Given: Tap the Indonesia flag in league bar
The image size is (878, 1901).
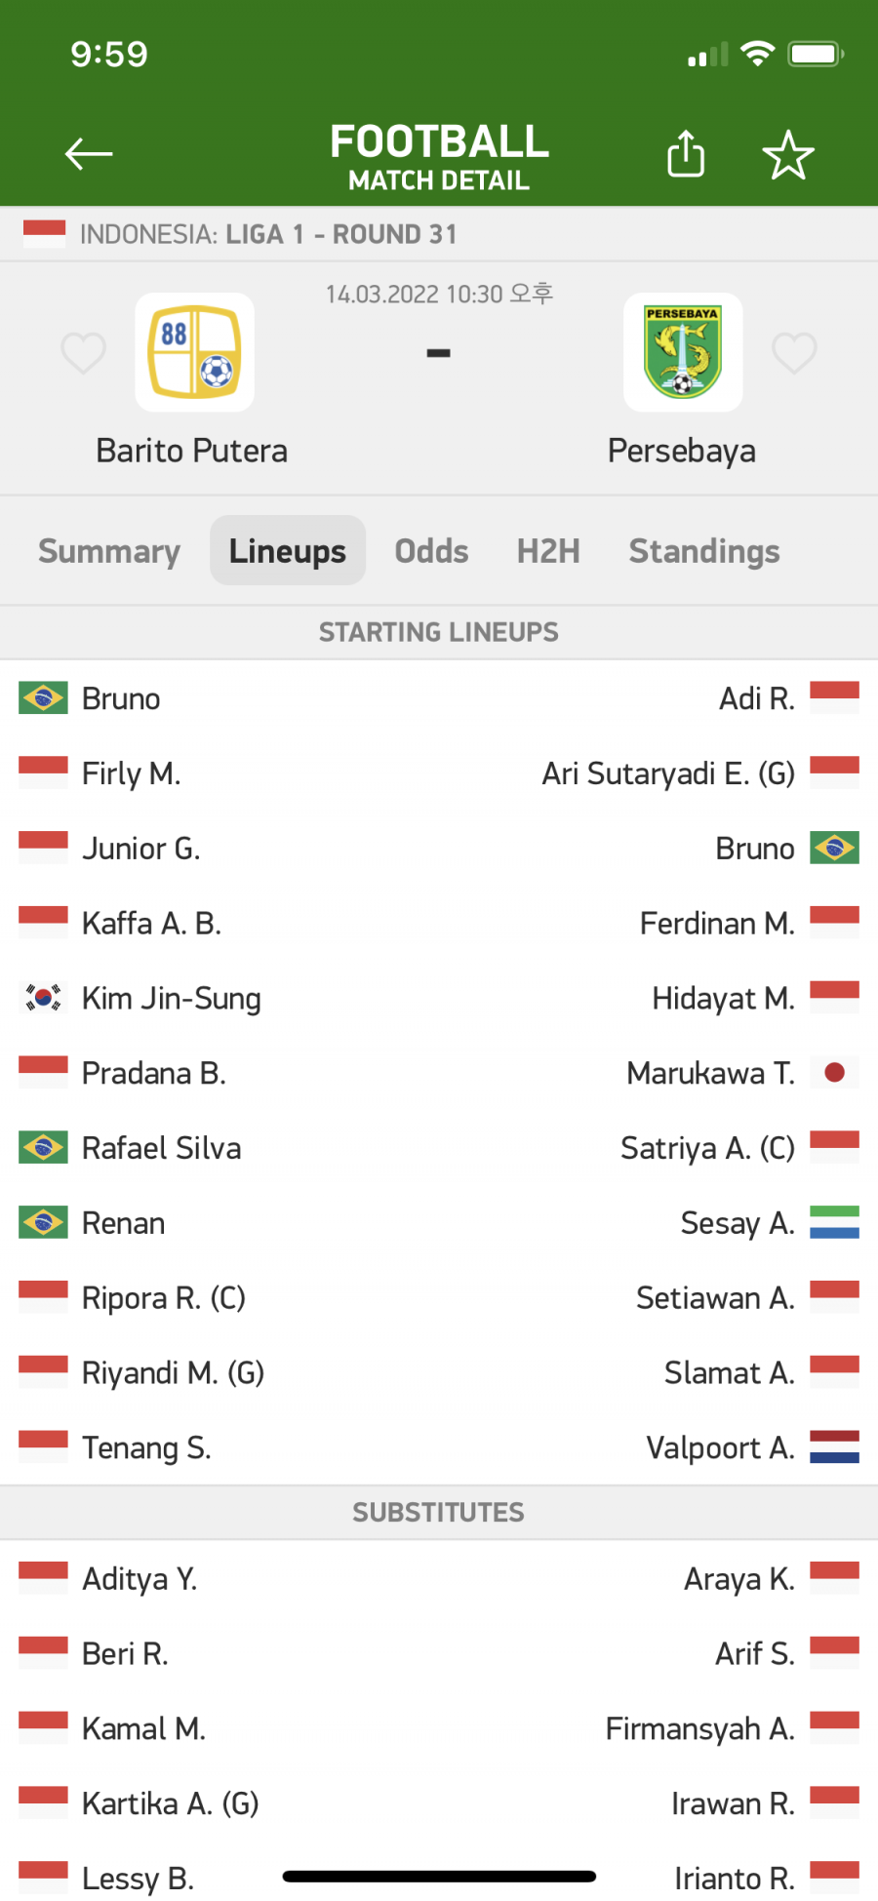Looking at the screenshot, I should pyautogui.click(x=44, y=234).
